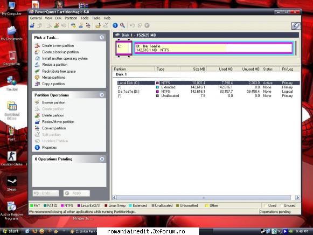This screenshot has height=235, width=313.
Task: Select the Used radio button
Action: coord(266,205)
